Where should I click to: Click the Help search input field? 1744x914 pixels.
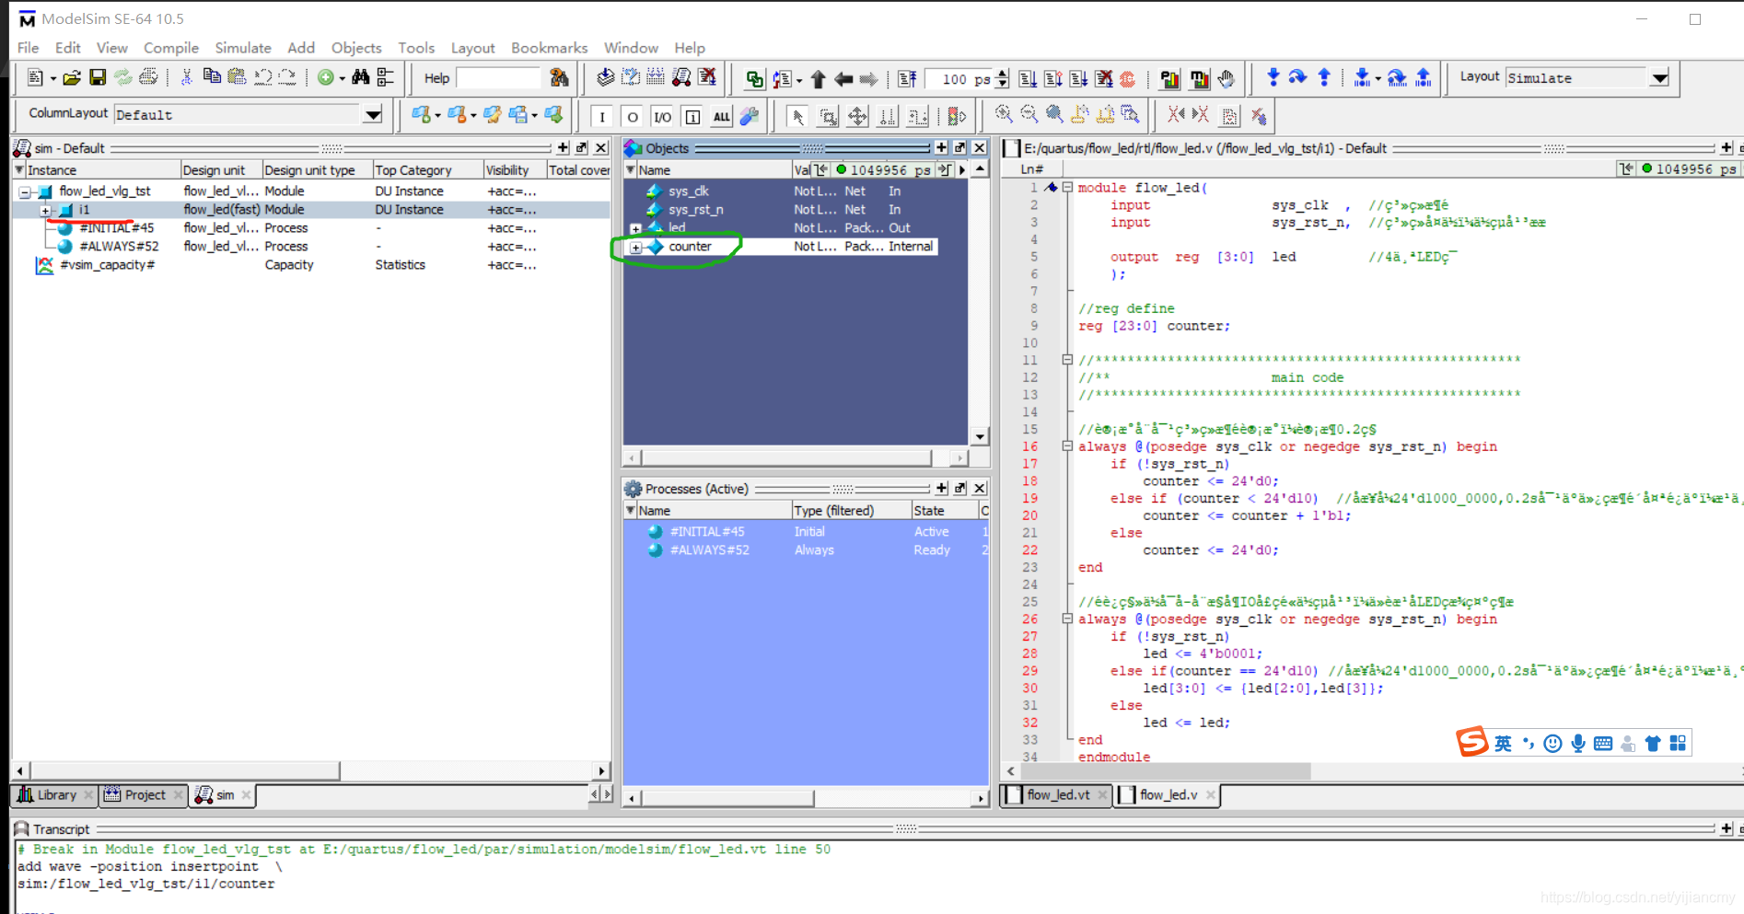[x=498, y=78]
